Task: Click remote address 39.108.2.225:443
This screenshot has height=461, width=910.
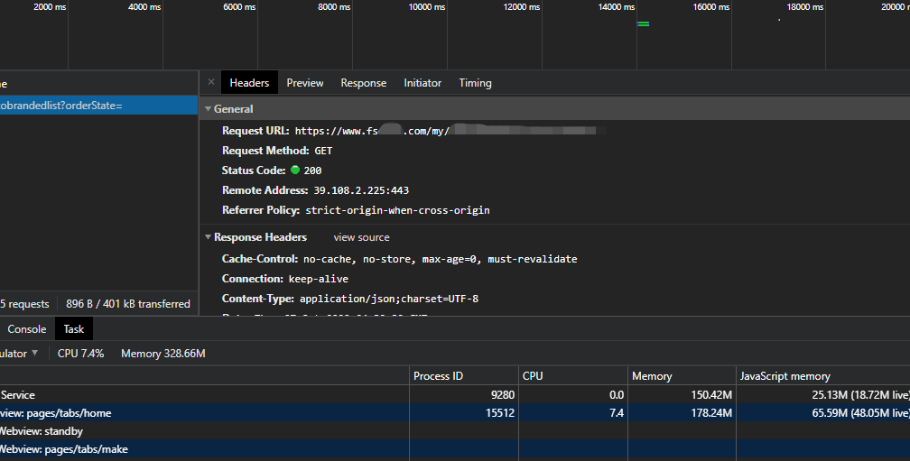Action: point(361,190)
